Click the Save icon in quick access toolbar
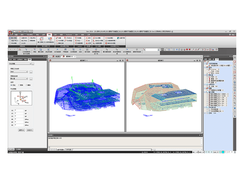This screenshot has height=185, width=244. (22, 31)
